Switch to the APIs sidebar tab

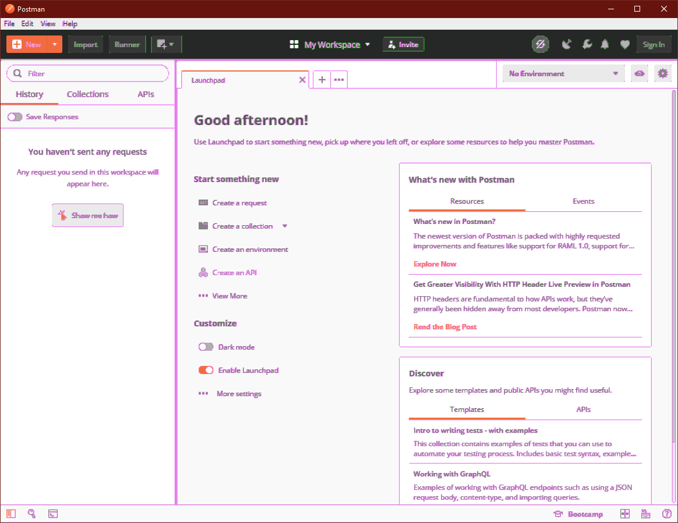146,94
